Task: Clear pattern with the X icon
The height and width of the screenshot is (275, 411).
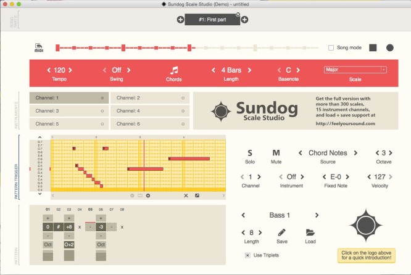Action: [186, 195]
